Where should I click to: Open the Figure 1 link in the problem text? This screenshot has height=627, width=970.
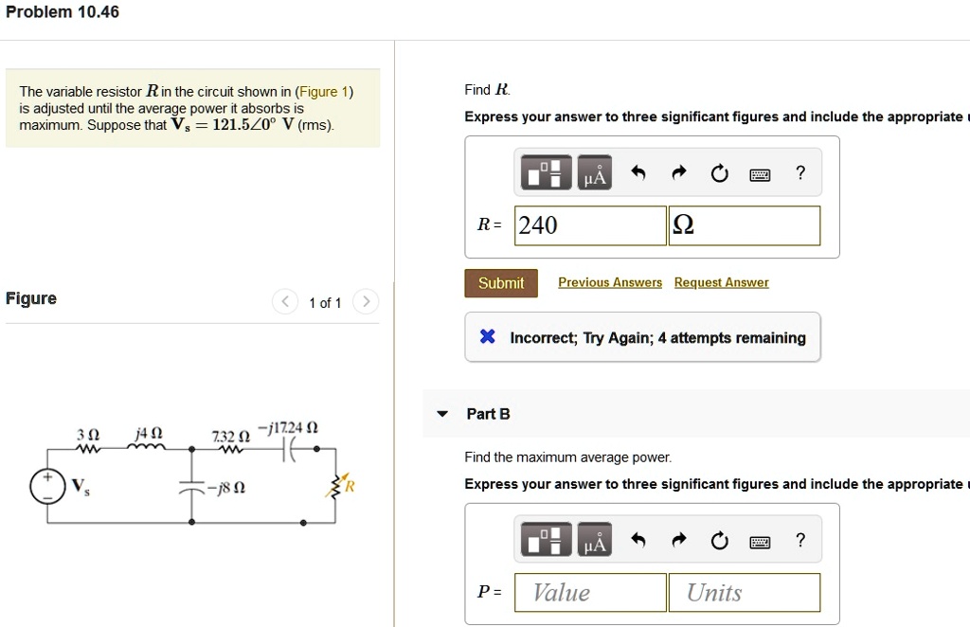(x=326, y=91)
